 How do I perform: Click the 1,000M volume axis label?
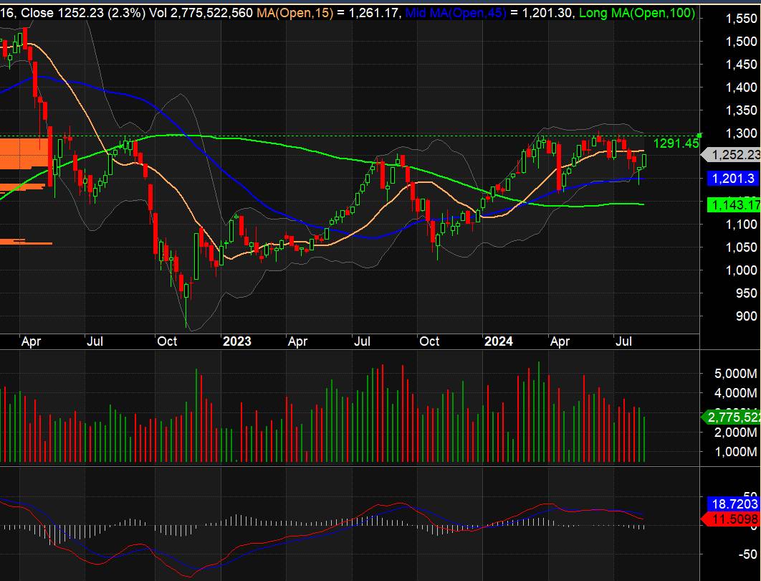(736, 452)
